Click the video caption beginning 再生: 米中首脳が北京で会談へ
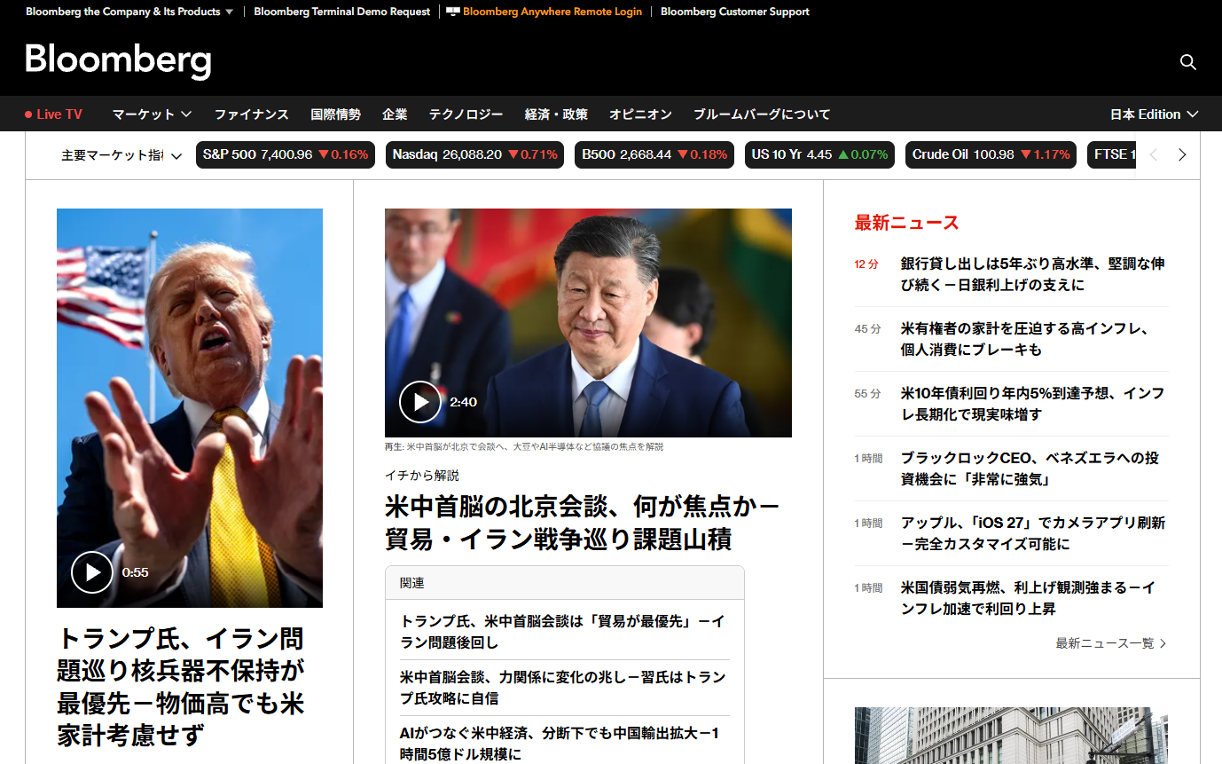 [524, 447]
